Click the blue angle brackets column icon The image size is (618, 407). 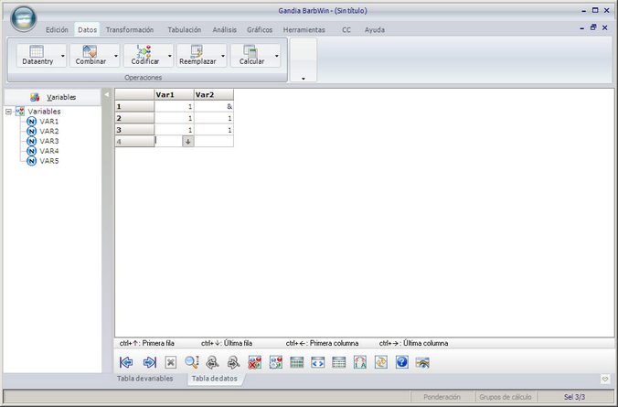pyautogui.click(x=317, y=362)
